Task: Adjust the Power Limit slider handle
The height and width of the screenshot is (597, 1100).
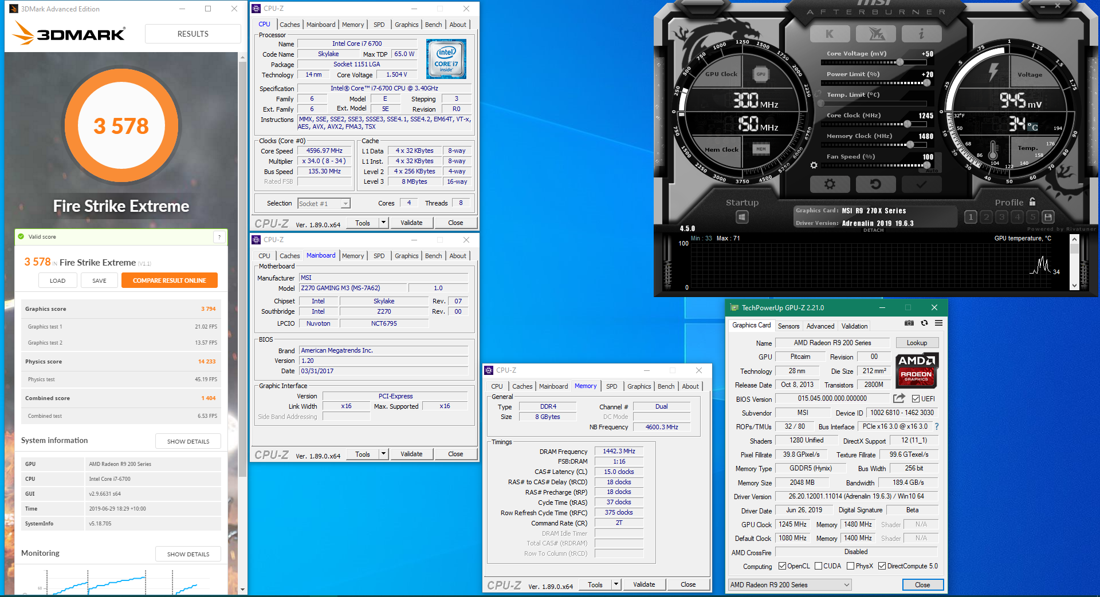Action: (926, 83)
